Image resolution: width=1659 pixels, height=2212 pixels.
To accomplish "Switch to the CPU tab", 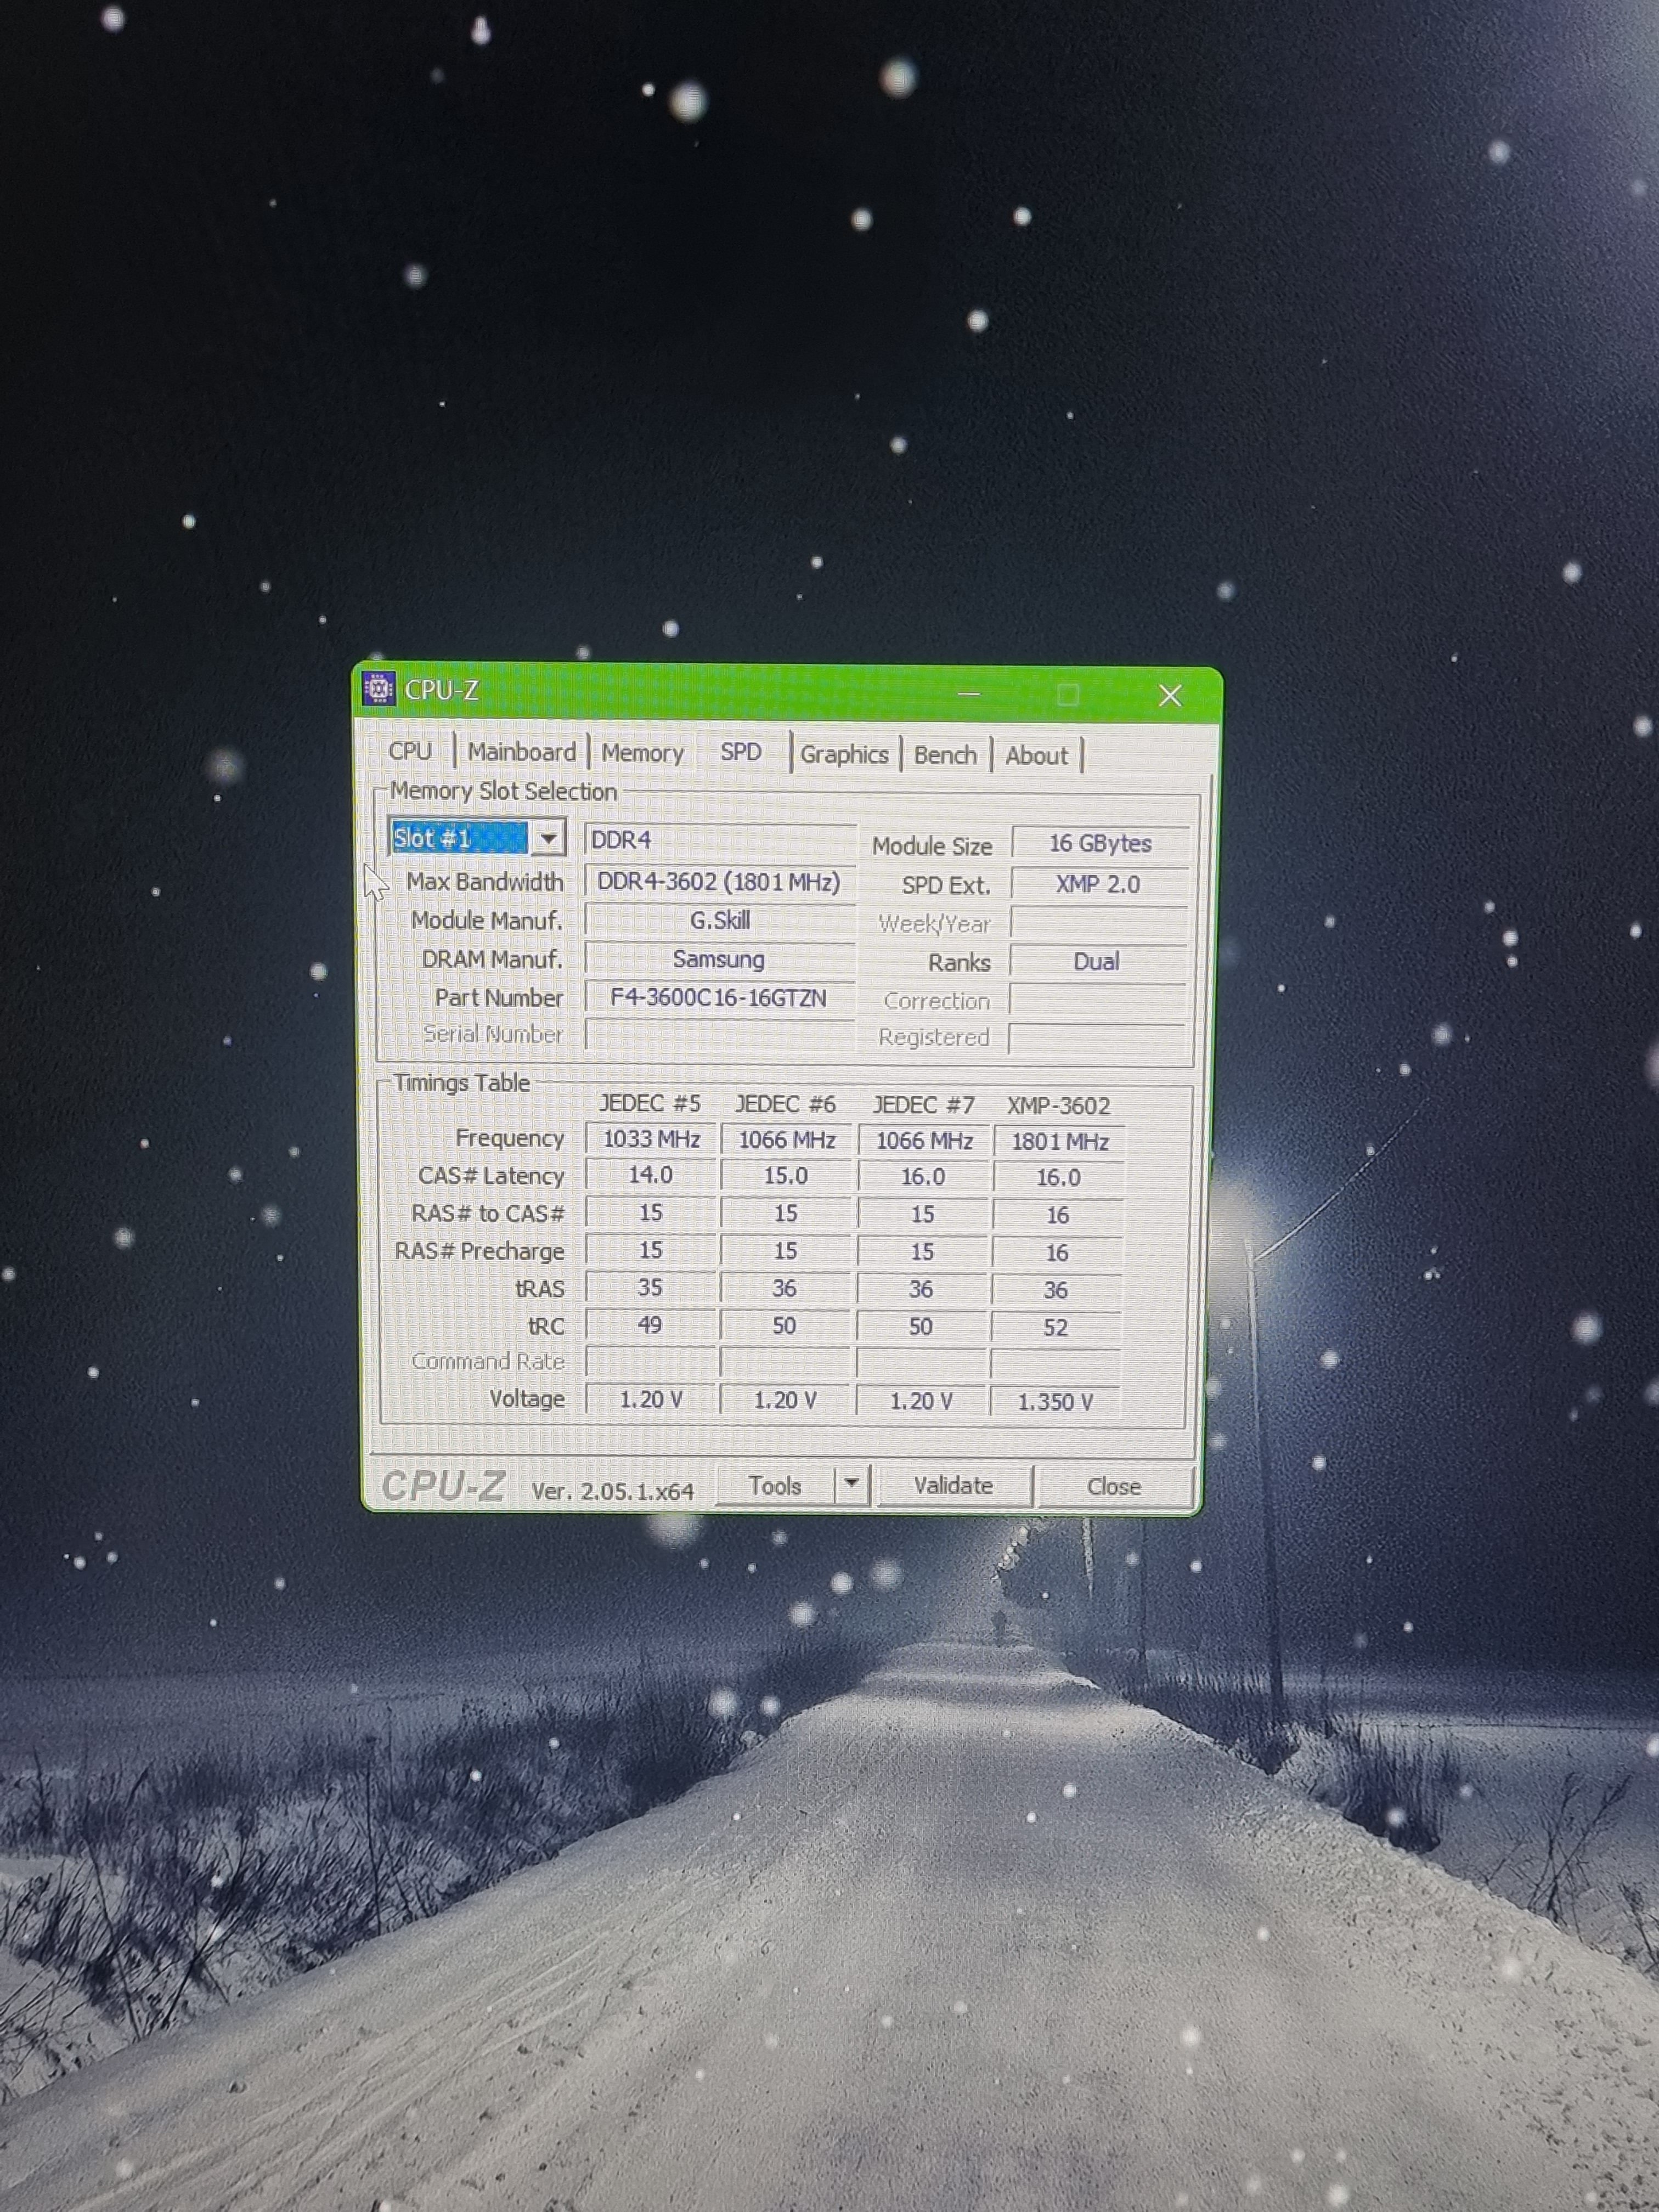I will point(410,751).
